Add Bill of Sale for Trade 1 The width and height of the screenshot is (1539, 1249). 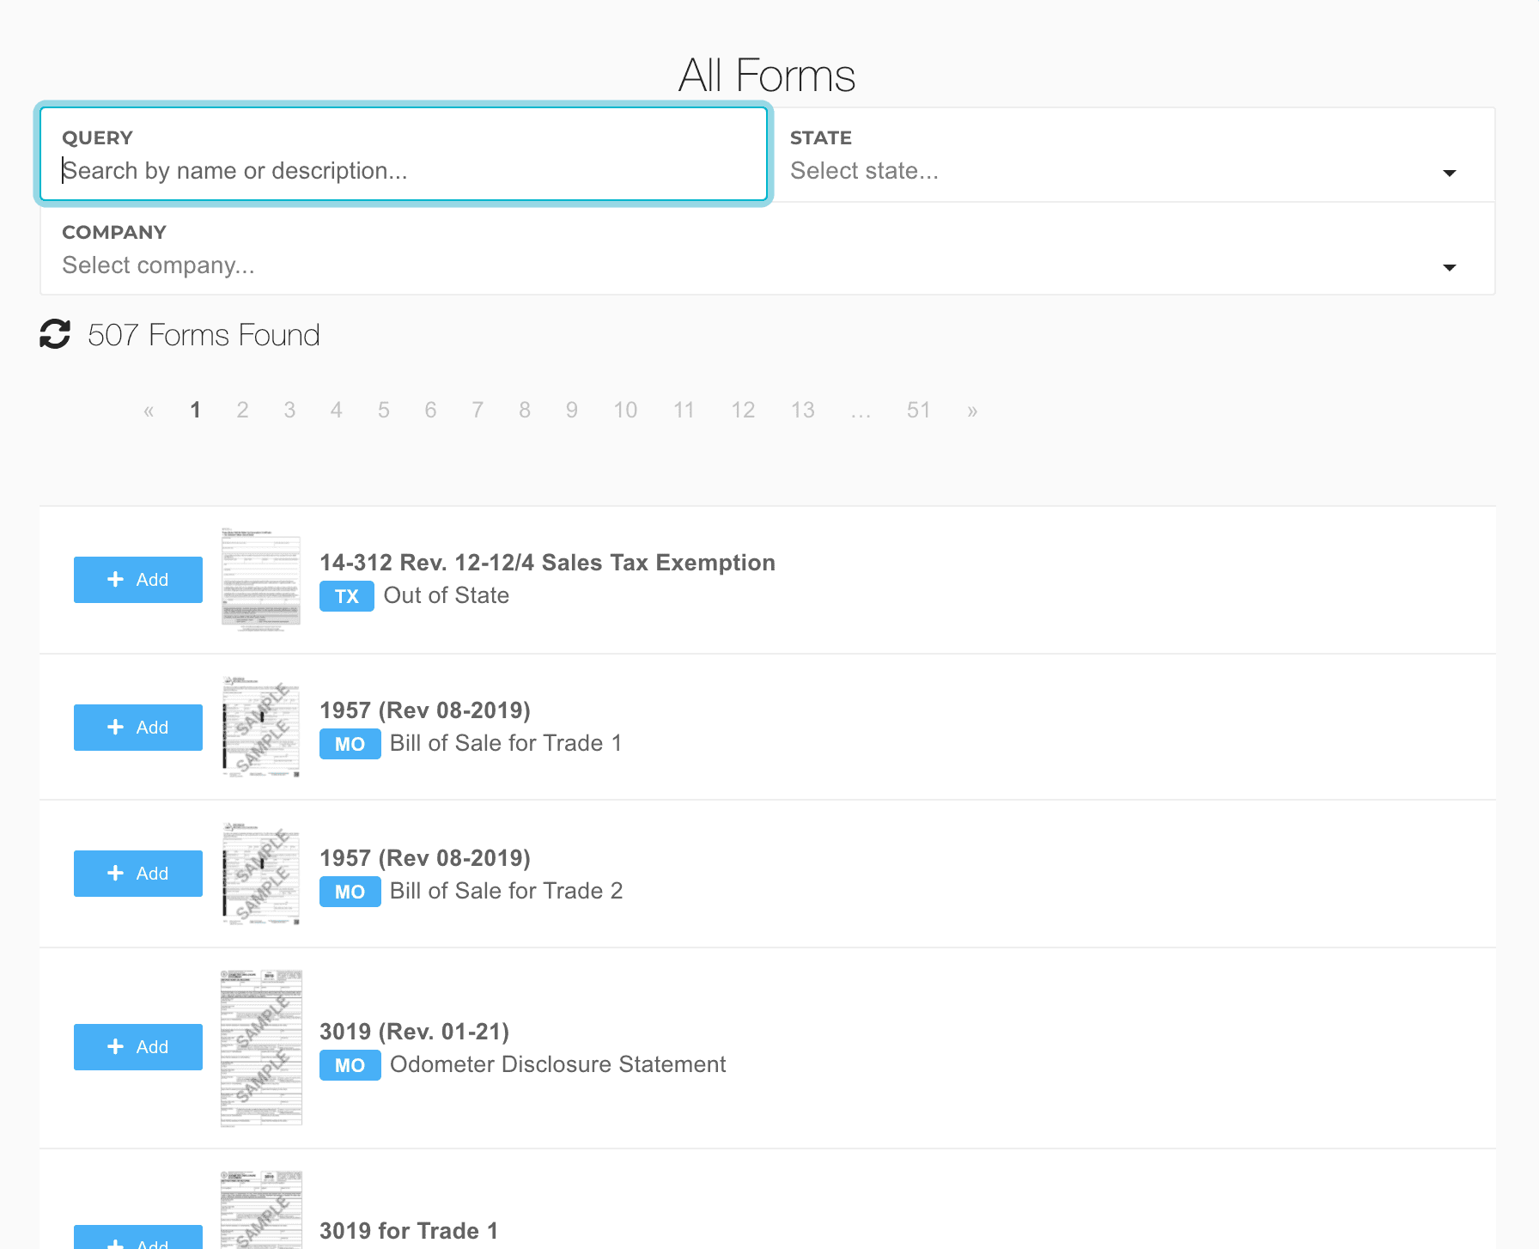click(x=138, y=728)
